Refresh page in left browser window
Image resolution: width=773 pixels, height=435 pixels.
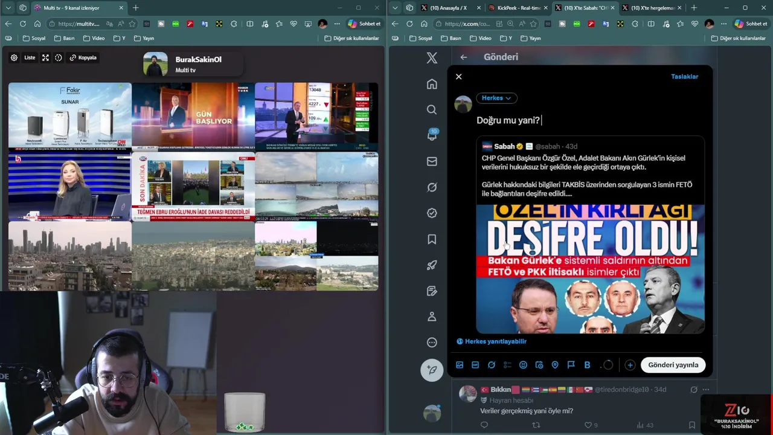click(23, 24)
